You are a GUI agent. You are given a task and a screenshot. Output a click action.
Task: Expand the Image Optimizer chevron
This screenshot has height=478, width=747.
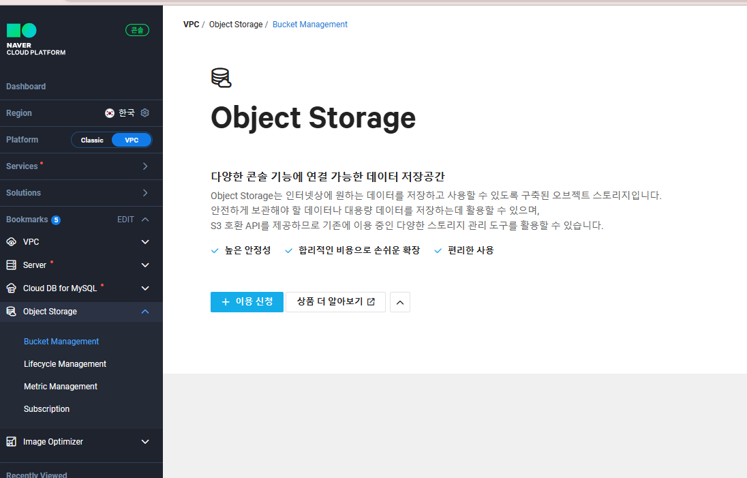(x=145, y=442)
